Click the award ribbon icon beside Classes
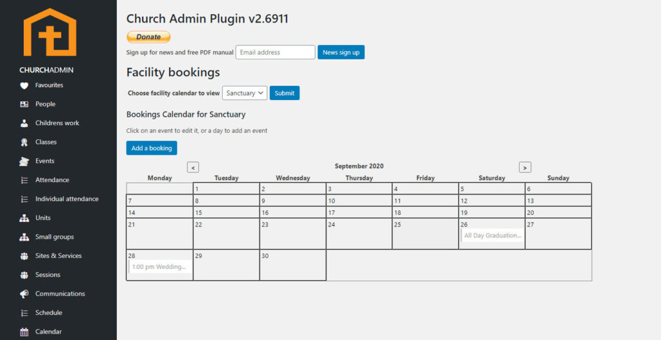Viewport: 661px width, 340px height. point(25,142)
